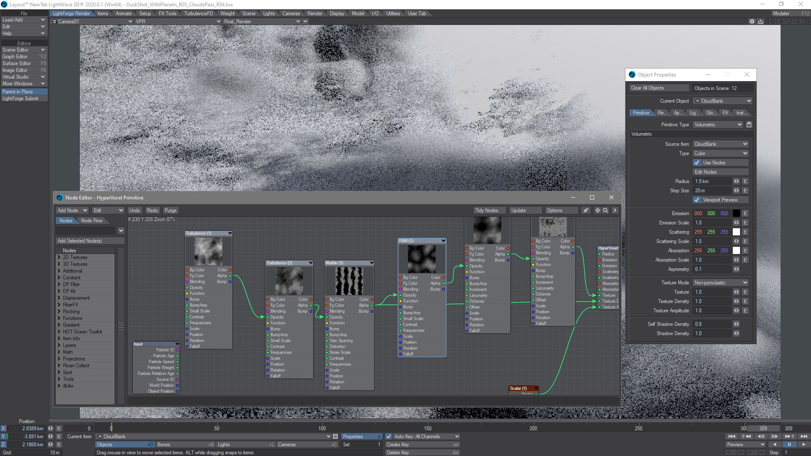
Task: Open the Current Object CloudBank dropdown
Action: click(x=722, y=101)
